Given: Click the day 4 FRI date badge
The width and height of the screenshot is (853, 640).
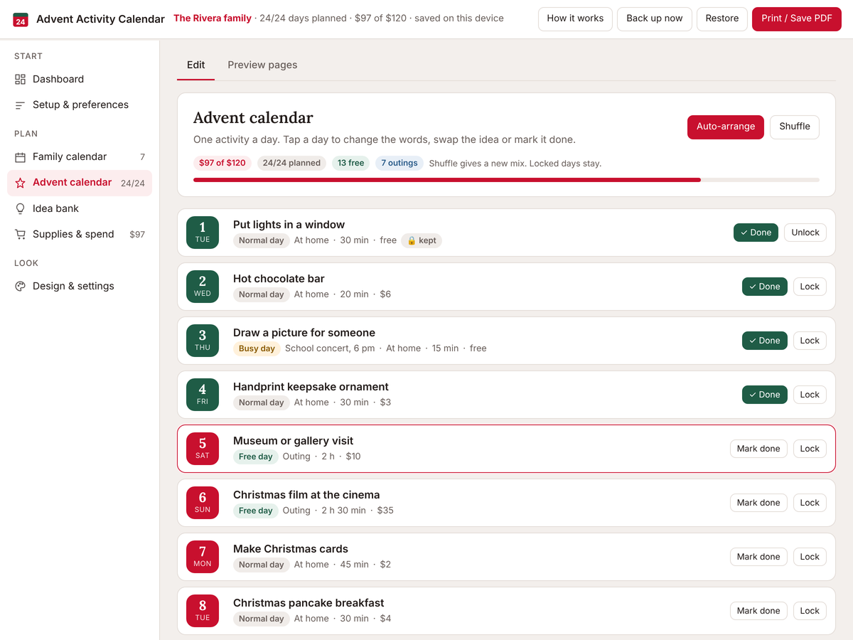Looking at the screenshot, I should [x=203, y=395].
